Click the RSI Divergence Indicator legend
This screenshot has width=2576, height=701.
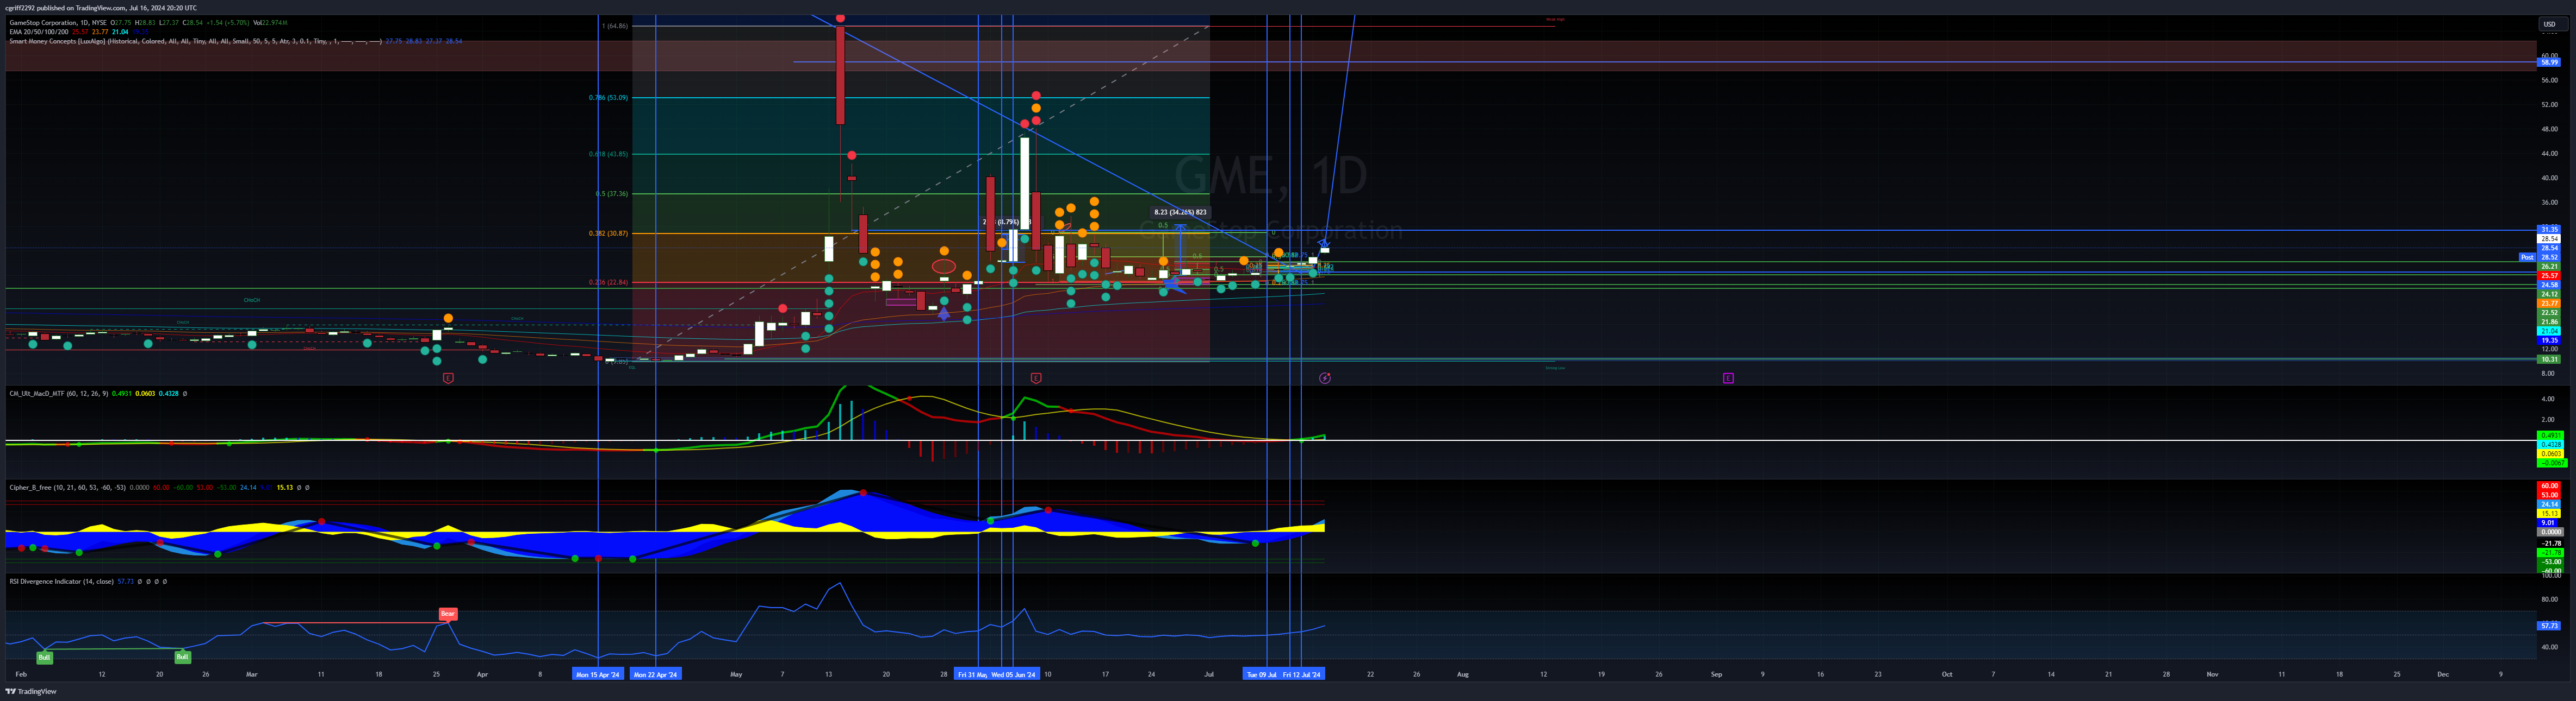[x=88, y=581]
